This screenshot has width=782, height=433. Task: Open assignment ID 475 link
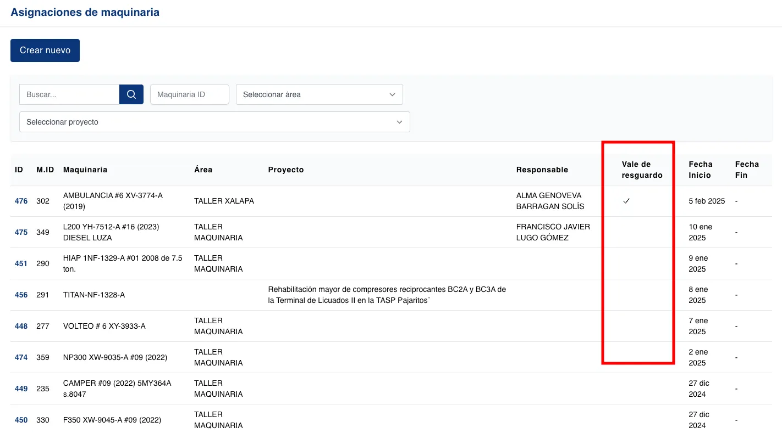click(x=21, y=232)
